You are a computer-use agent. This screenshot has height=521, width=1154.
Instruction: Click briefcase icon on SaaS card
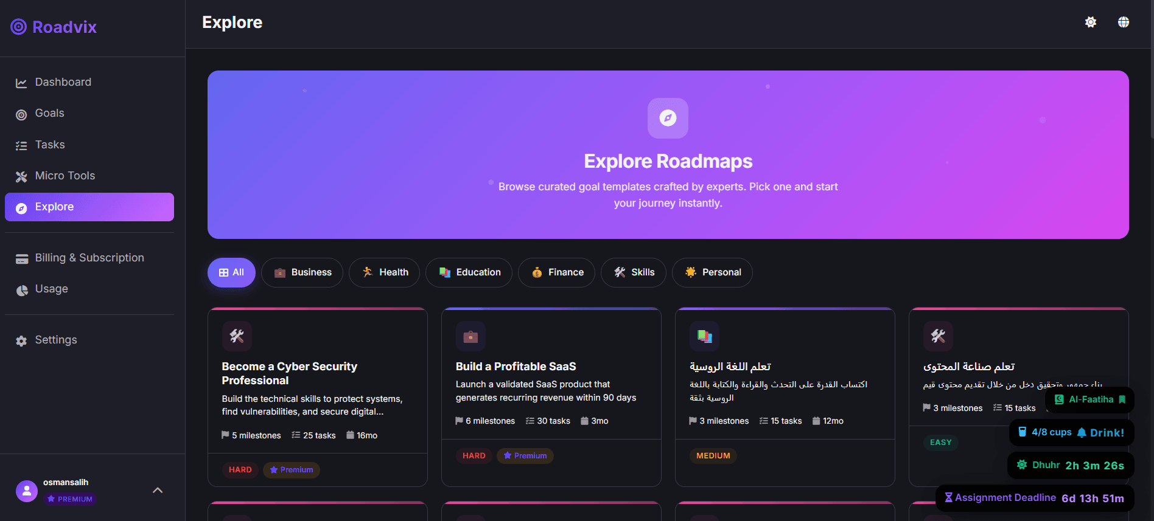tap(470, 336)
